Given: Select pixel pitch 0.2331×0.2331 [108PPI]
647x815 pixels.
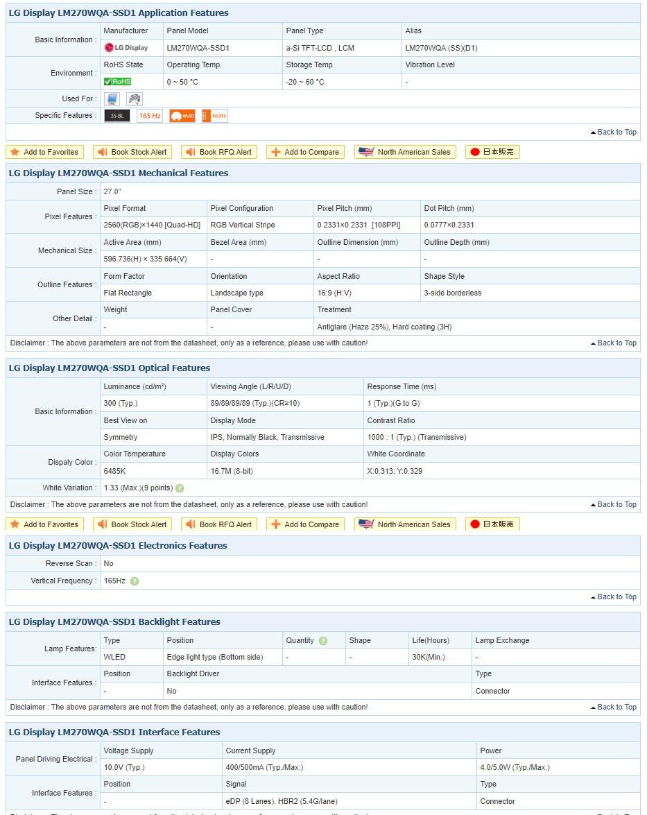Looking at the screenshot, I should pyautogui.click(x=359, y=225).
